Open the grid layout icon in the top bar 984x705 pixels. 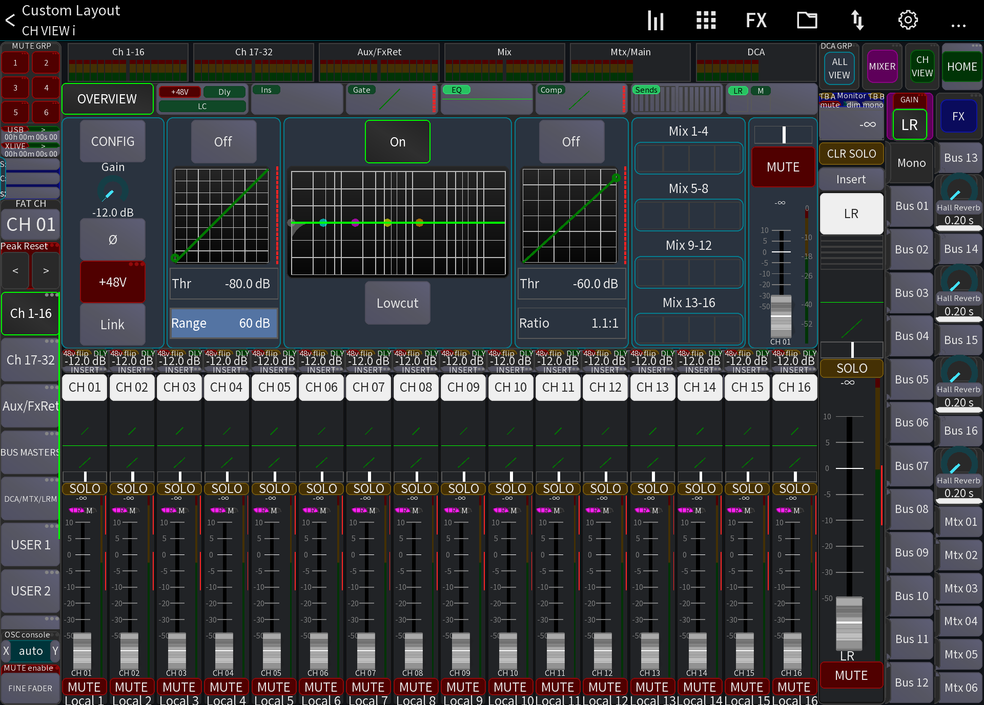pyautogui.click(x=706, y=20)
